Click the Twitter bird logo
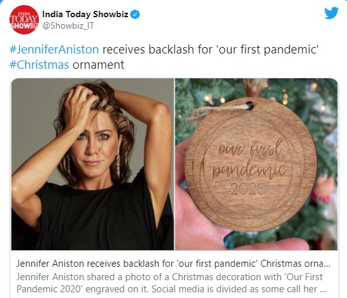The image size is (347, 298). coord(331,13)
